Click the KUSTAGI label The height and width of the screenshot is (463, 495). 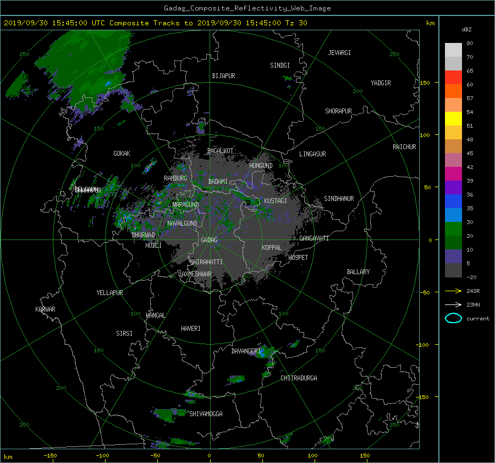(276, 201)
